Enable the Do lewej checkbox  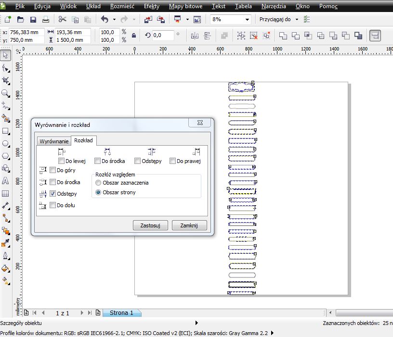[61, 161]
